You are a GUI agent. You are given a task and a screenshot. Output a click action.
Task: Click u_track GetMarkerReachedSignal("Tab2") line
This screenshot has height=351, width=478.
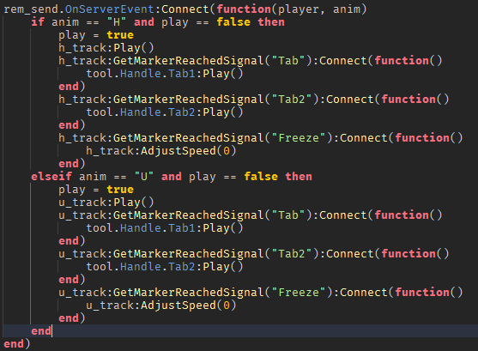(254, 254)
